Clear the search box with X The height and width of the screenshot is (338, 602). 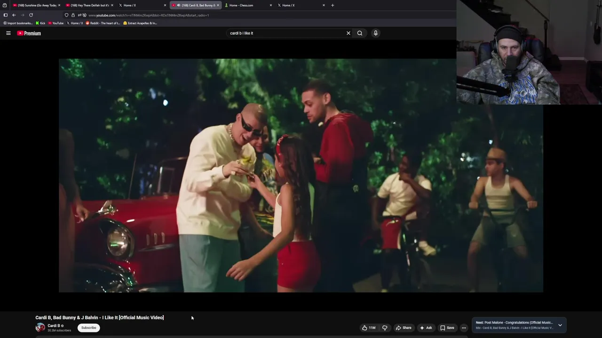pyautogui.click(x=349, y=33)
